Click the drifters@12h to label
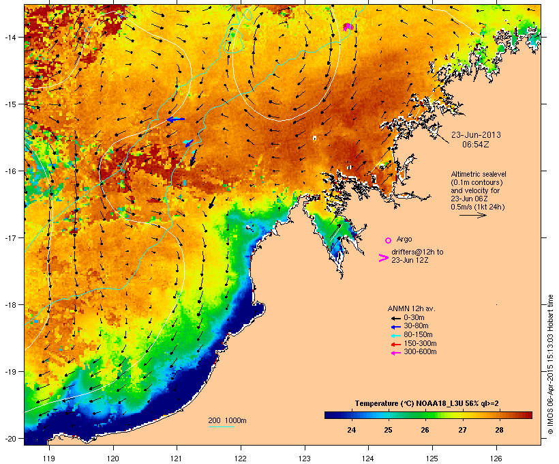The width and height of the screenshot is (559, 464). pyautogui.click(x=417, y=252)
